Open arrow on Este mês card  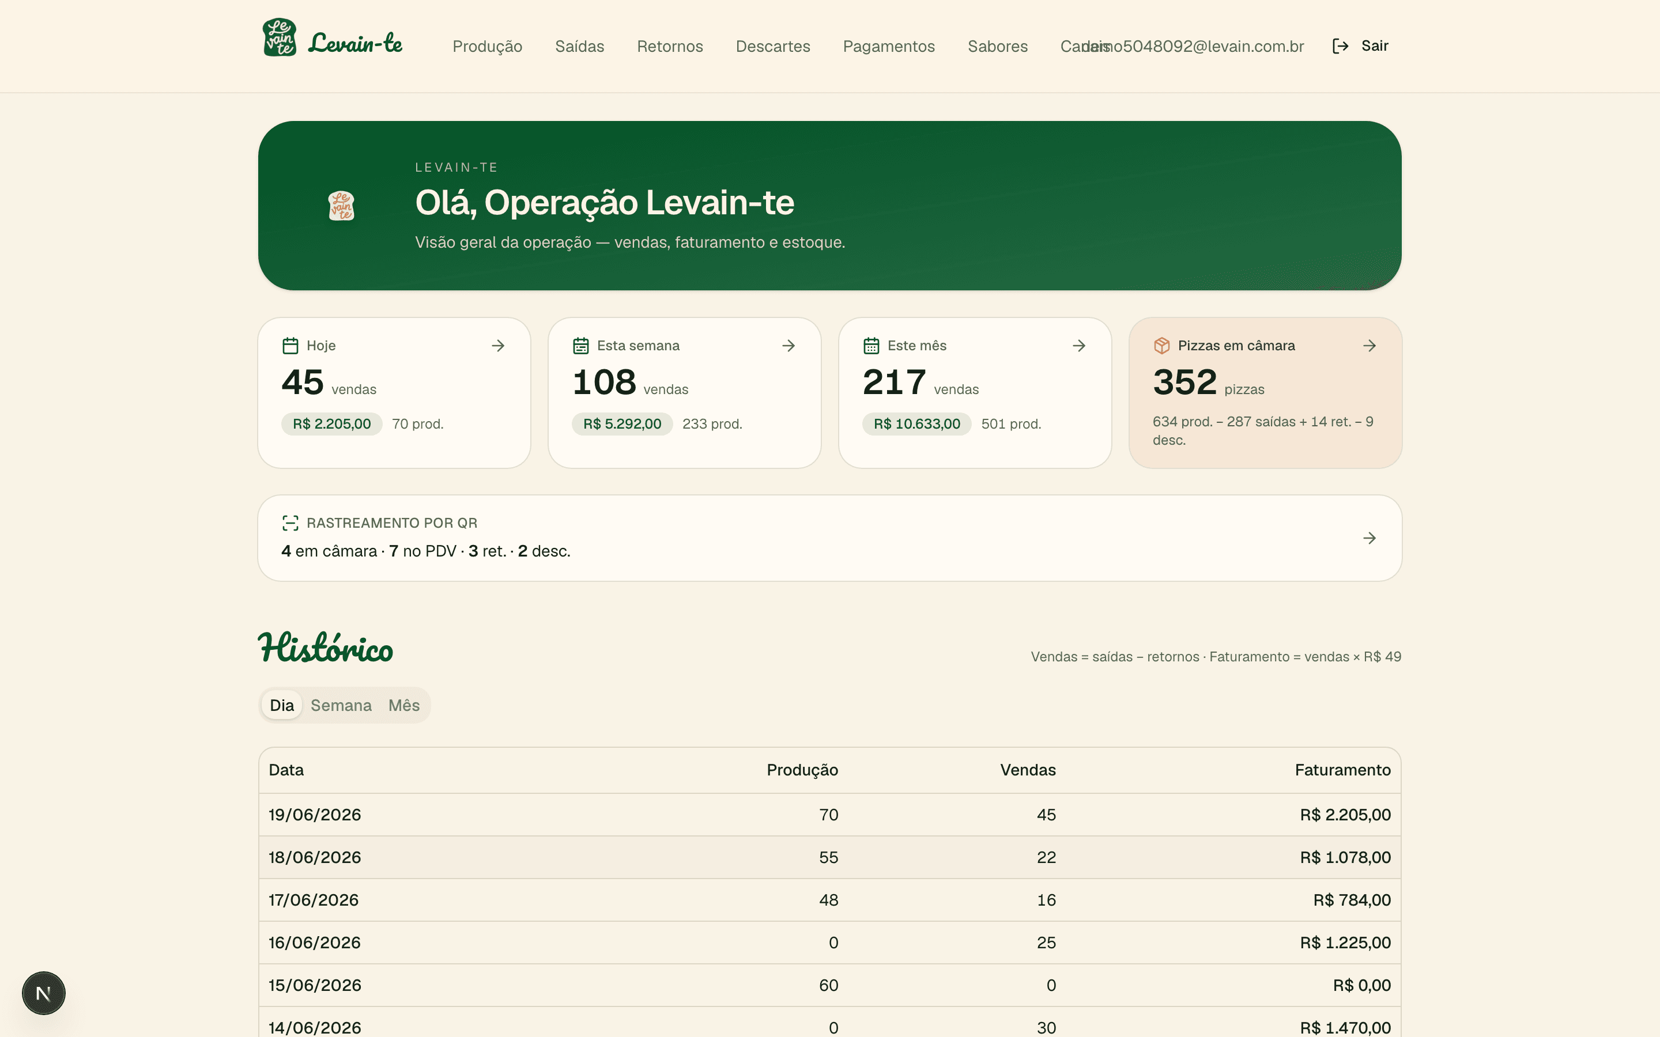pyautogui.click(x=1079, y=346)
